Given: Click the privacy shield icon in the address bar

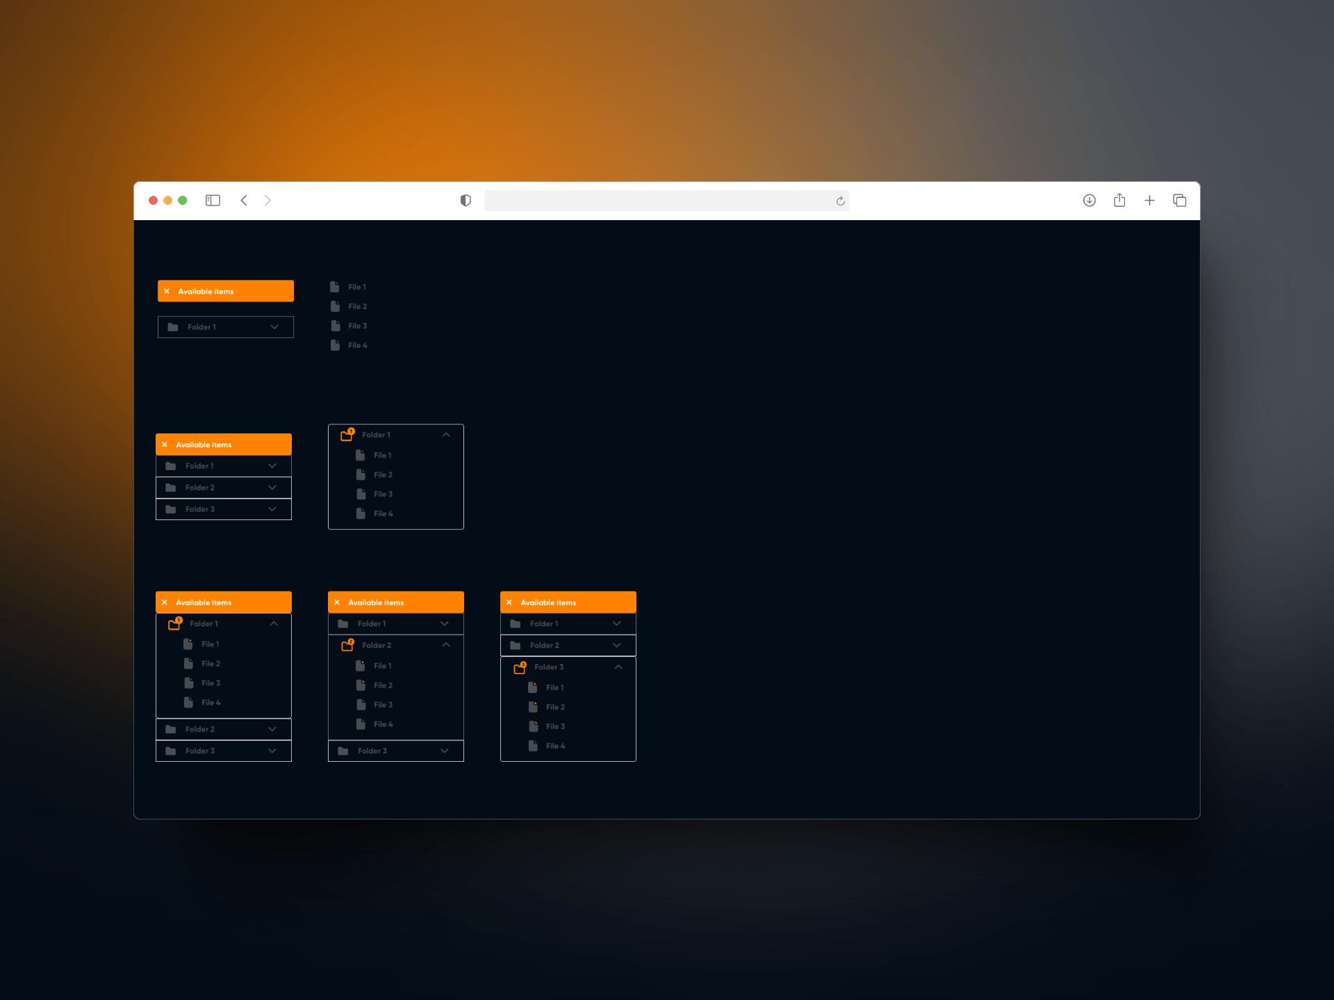Looking at the screenshot, I should click(x=464, y=200).
